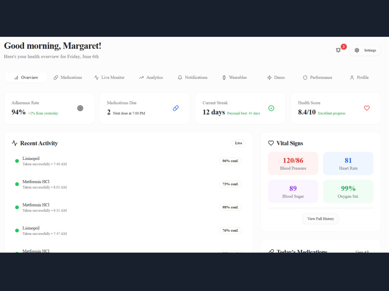
Task: Open the Oxygen Sat. 99% card
Action: point(348,192)
